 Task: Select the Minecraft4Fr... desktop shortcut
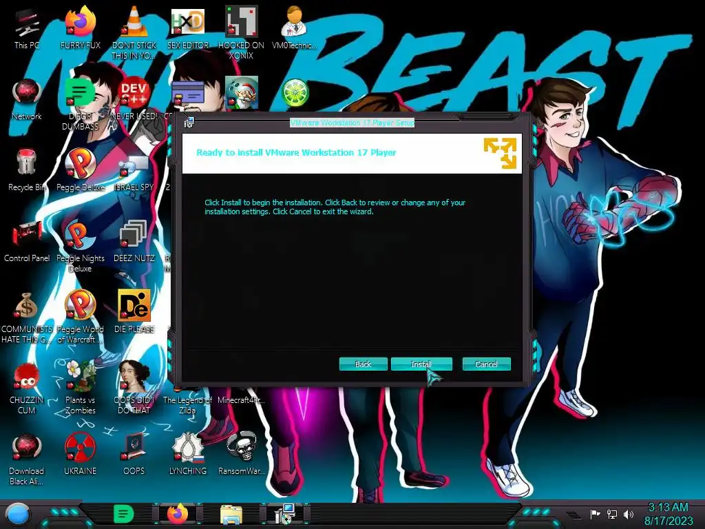pyautogui.click(x=242, y=399)
